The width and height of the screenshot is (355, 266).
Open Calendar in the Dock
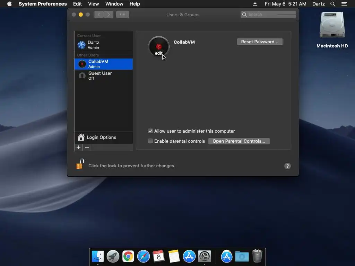click(158, 257)
